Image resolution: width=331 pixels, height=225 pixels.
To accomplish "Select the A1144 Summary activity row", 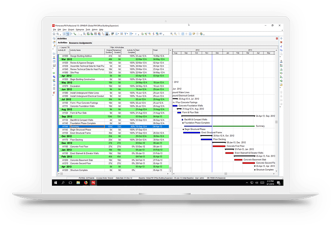I will 113,127.
